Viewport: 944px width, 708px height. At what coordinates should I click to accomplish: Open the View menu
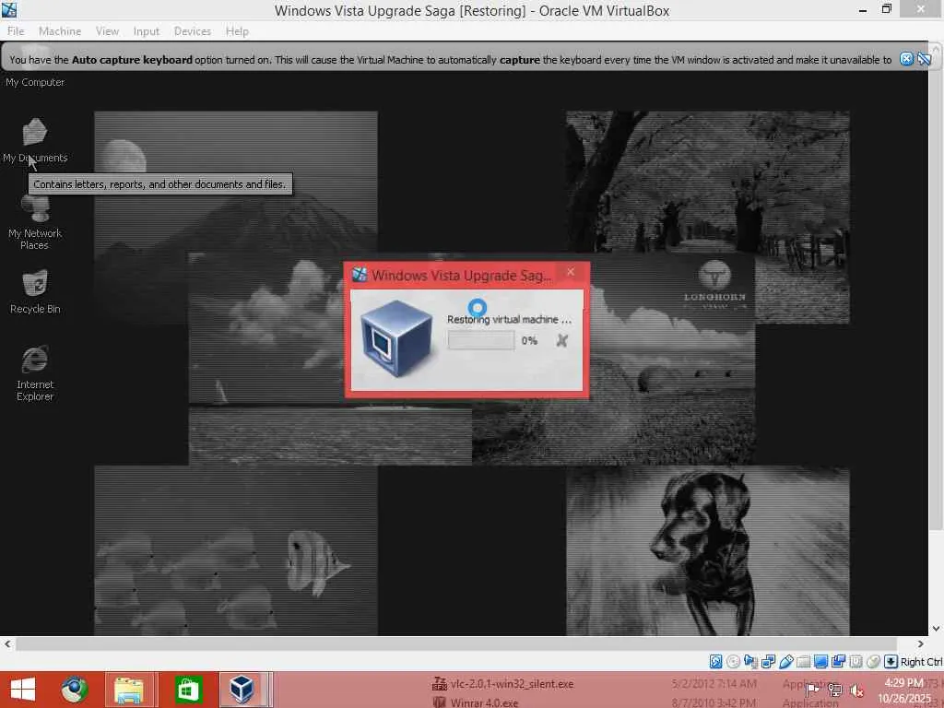[107, 31]
